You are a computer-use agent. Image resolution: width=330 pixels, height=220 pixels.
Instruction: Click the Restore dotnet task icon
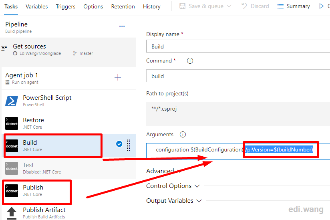pos(12,123)
